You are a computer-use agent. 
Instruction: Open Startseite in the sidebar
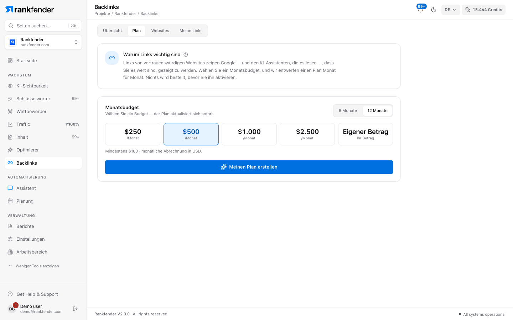point(43,60)
